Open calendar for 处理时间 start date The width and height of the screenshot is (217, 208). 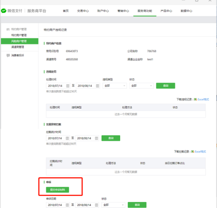68,86
